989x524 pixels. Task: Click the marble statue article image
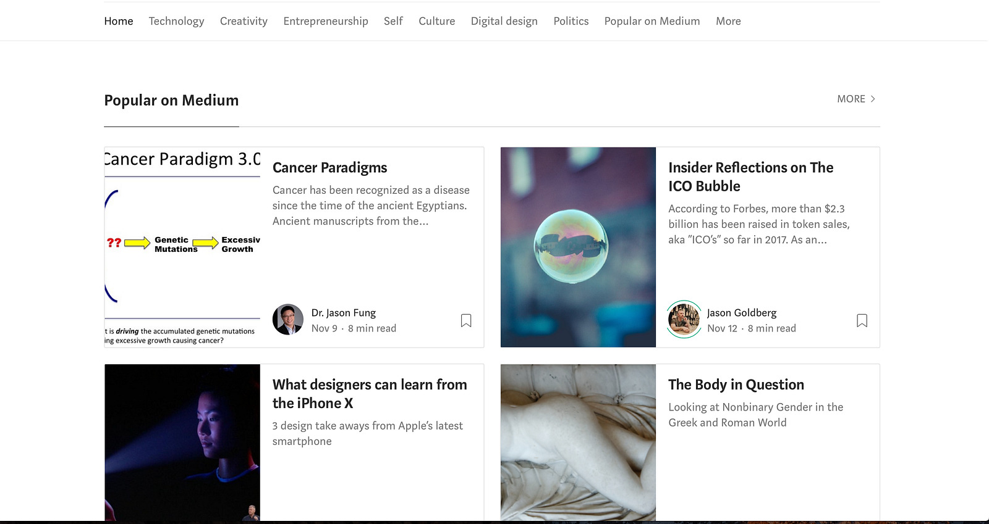pos(578,442)
